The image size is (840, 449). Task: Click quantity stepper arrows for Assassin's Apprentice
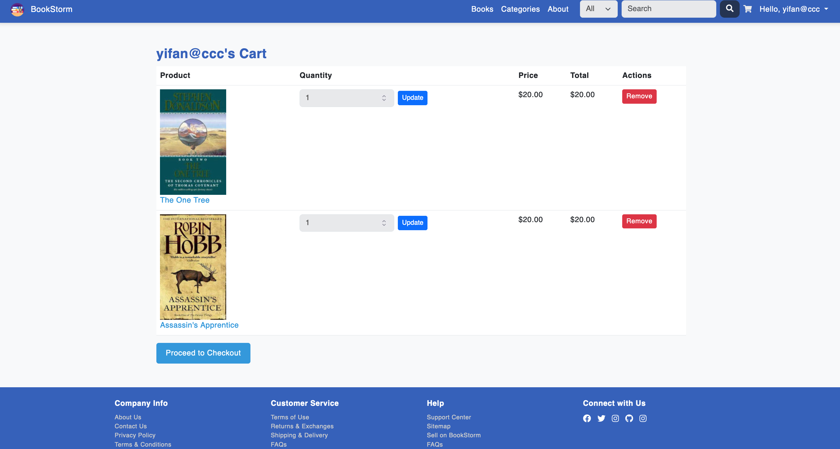[x=384, y=223]
